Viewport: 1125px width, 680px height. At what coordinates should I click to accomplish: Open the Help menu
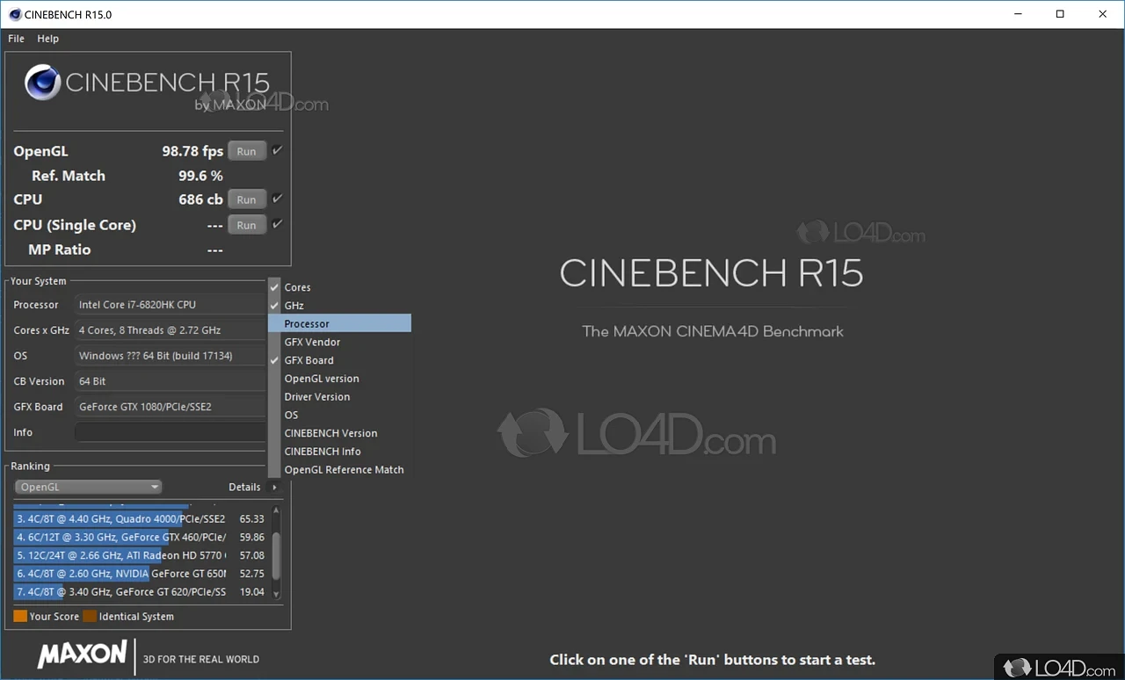pyautogui.click(x=47, y=39)
